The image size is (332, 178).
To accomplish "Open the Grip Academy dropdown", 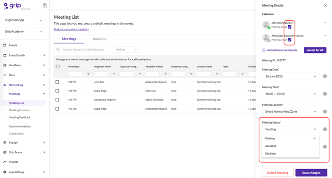I will tap(23, 32).
